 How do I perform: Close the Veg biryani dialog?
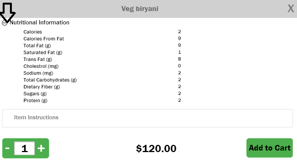291,9
